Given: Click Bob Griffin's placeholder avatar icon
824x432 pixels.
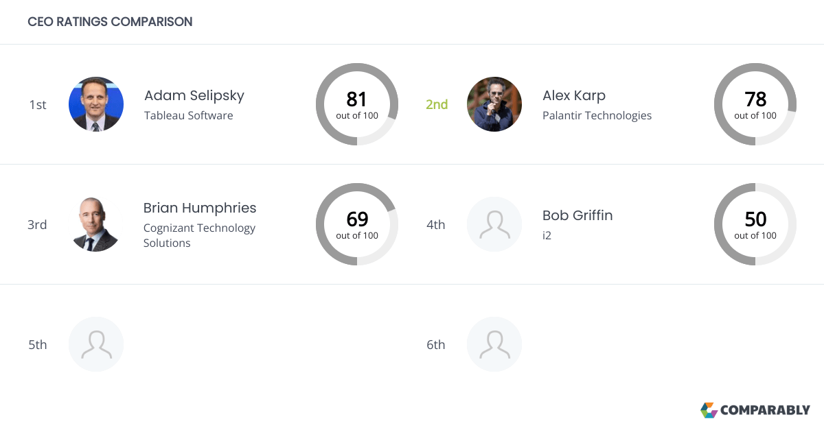Looking at the screenshot, I should pyautogui.click(x=494, y=224).
